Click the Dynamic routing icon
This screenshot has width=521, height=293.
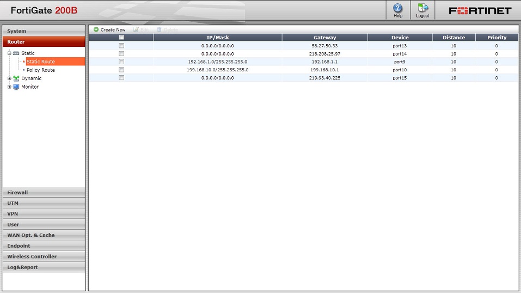[16, 78]
